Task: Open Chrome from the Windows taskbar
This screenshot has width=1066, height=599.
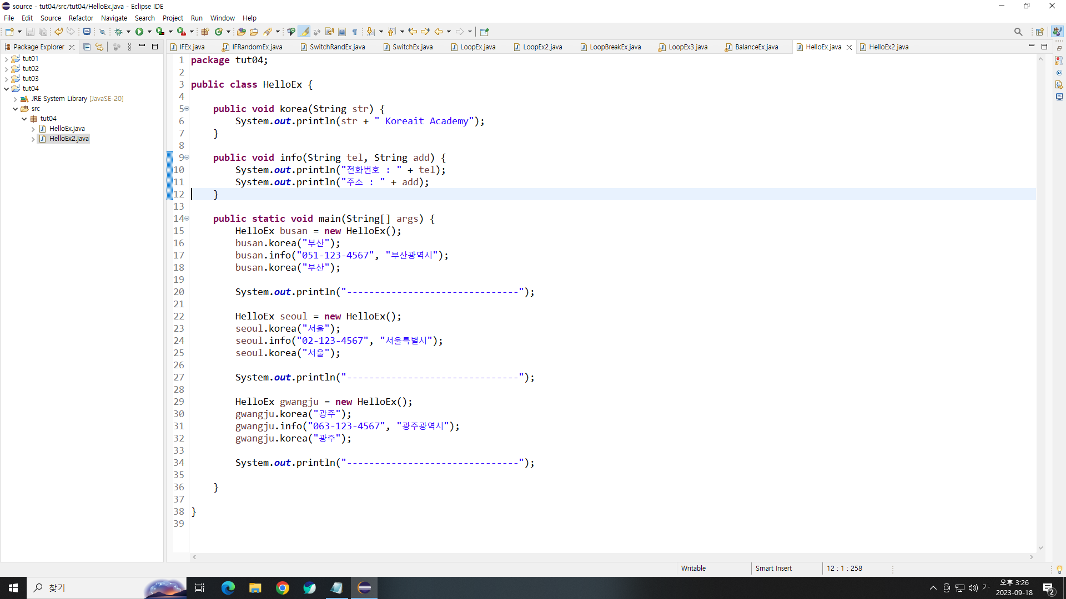Action: tap(283, 588)
